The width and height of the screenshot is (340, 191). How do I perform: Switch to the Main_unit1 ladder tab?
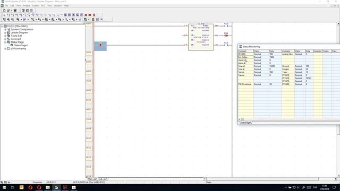click(x=92, y=179)
